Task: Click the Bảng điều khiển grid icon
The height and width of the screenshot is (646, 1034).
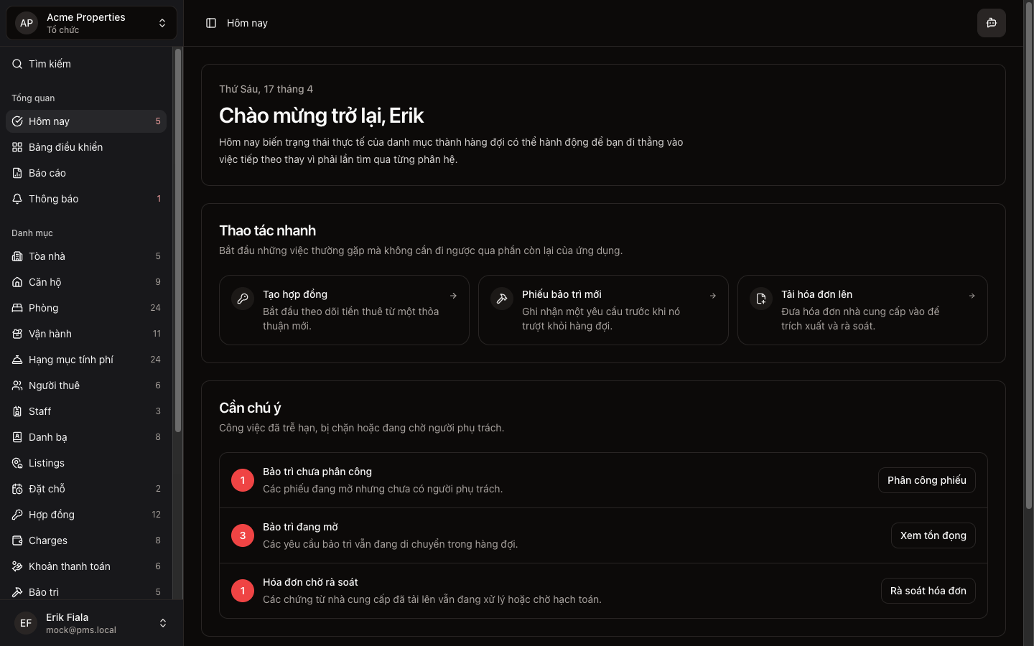Action: [17, 147]
